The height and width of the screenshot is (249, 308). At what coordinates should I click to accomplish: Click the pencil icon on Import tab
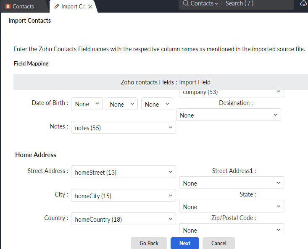point(57,6)
